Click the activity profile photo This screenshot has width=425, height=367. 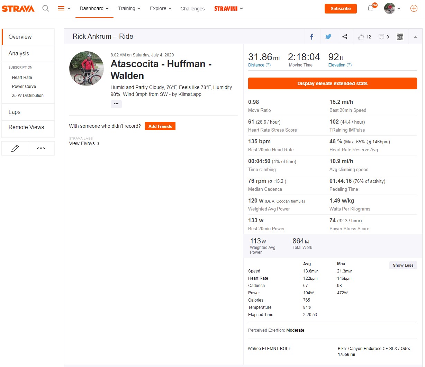click(x=87, y=69)
